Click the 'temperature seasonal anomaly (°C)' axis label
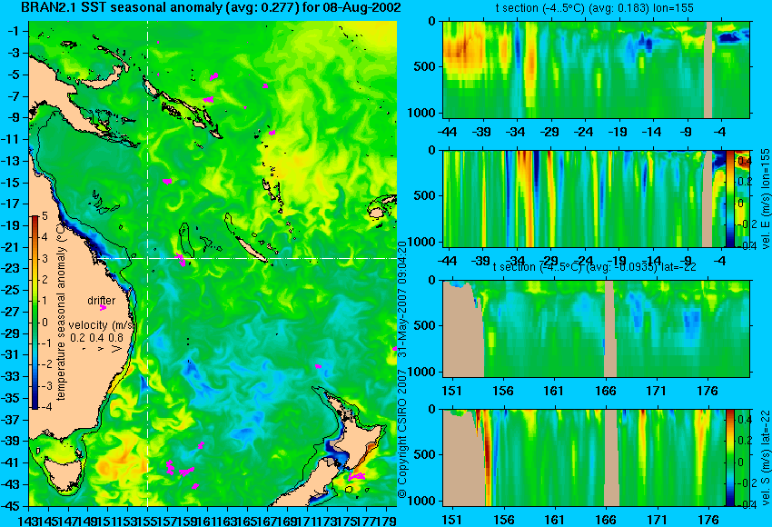 point(61,312)
